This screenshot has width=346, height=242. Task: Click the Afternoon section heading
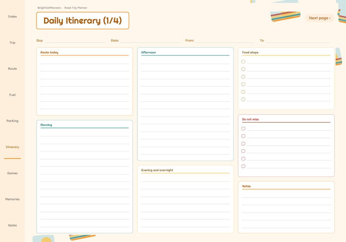point(149,52)
